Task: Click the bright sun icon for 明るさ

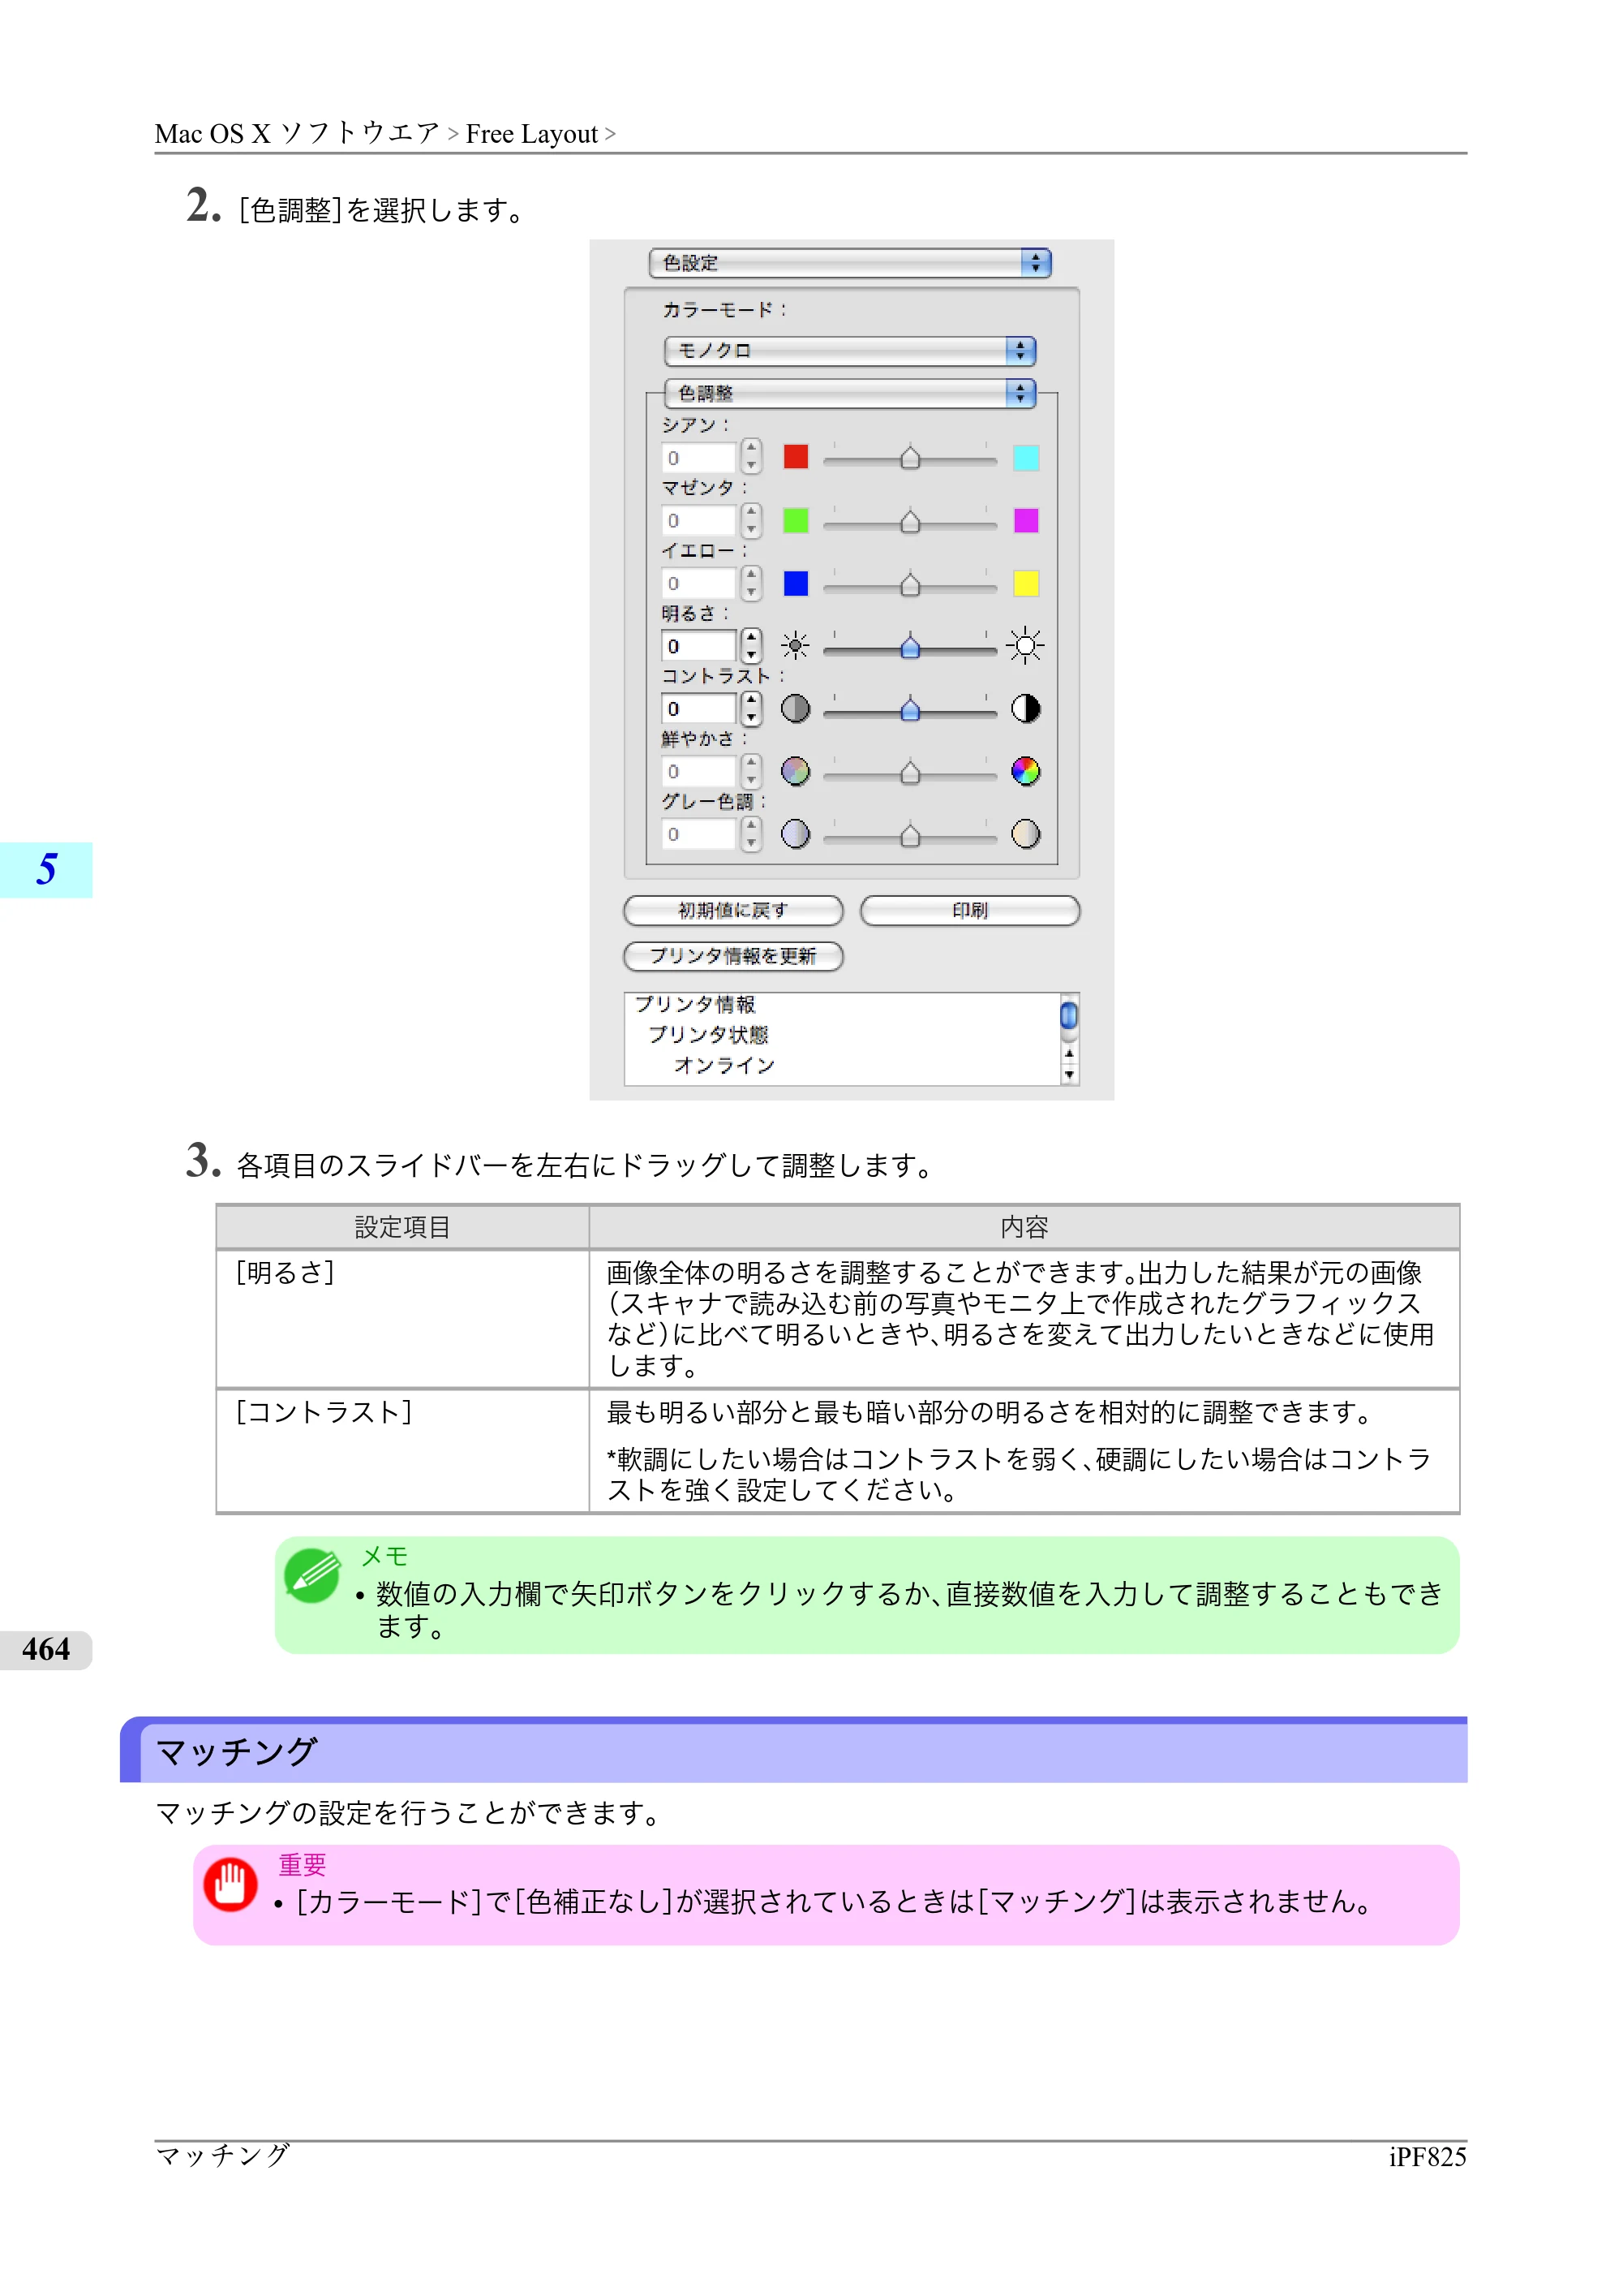Action: pos(1025,646)
